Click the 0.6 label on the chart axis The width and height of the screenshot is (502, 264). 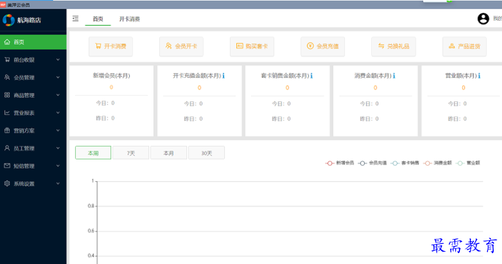pyautogui.click(x=91, y=231)
